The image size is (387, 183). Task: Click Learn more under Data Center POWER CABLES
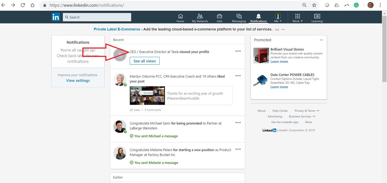point(279,87)
